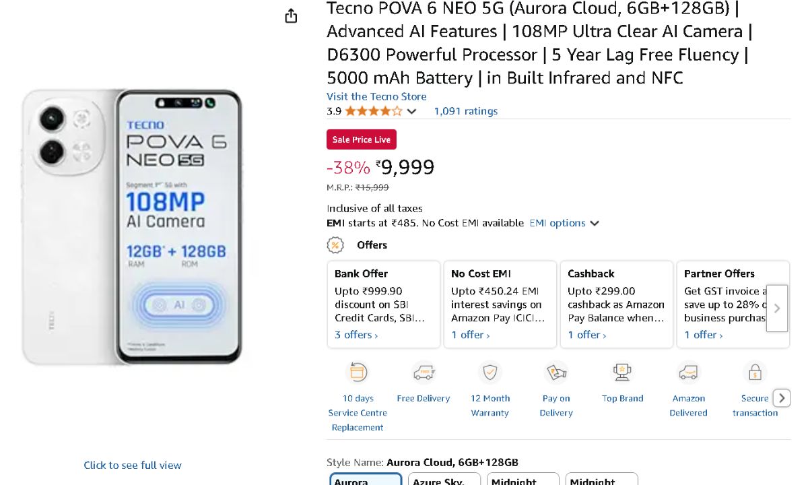Select the Aurora Cloud style option
This screenshot has width=808, height=485.
(x=366, y=479)
